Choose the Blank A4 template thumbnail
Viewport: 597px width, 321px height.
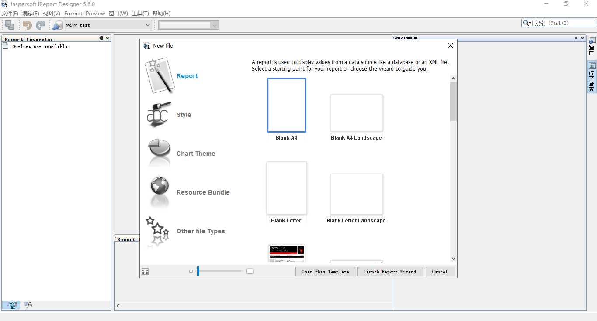[x=287, y=105]
